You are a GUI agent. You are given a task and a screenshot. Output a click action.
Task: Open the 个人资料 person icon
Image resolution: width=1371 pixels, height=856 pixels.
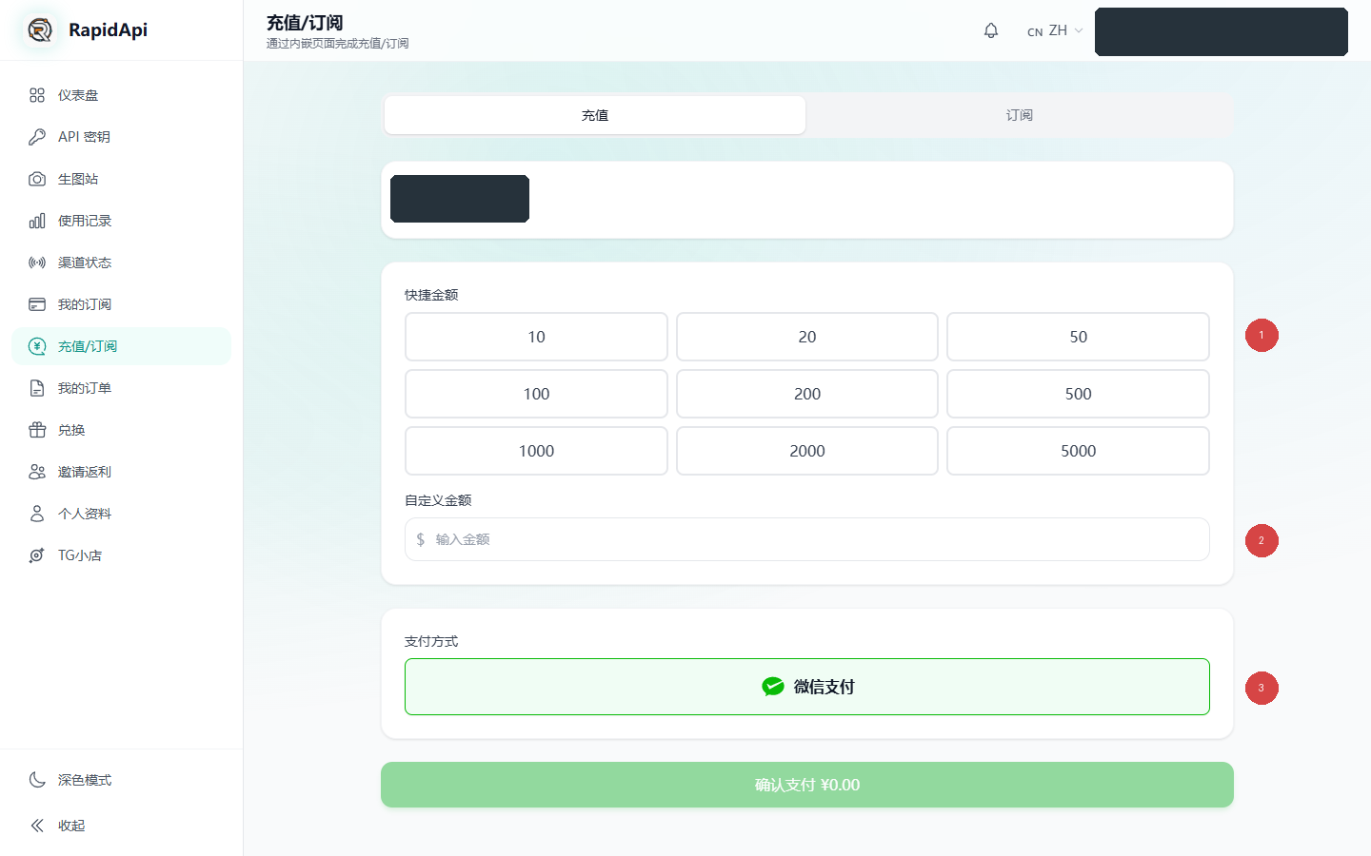click(37, 514)
